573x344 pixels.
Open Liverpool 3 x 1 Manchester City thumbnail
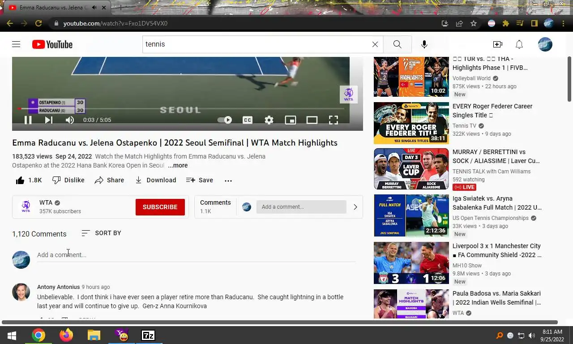click(411, 263)
